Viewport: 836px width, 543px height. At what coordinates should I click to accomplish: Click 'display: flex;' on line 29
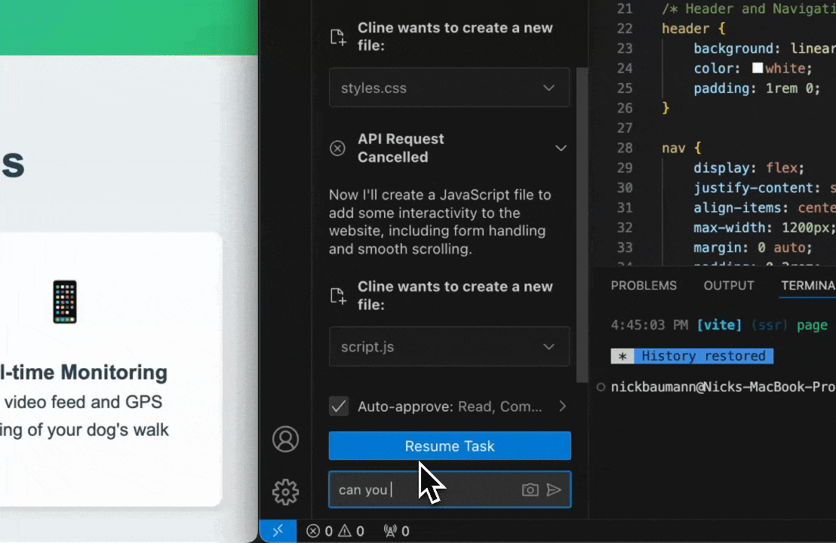(x=748, y=168)
